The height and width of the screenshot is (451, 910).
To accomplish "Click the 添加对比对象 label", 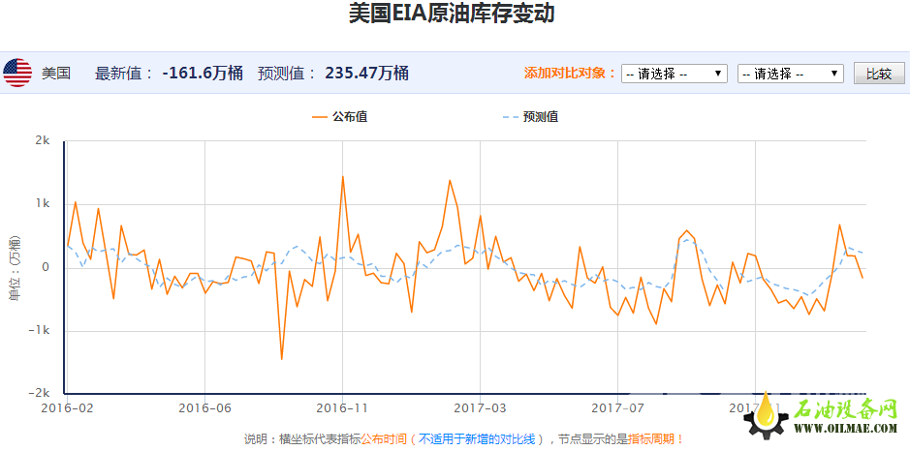I will click(570, 74).
